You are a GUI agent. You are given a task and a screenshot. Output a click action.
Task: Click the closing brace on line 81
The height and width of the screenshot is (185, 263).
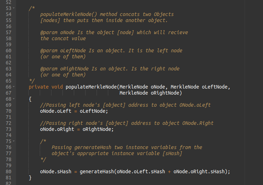point(30,177)
